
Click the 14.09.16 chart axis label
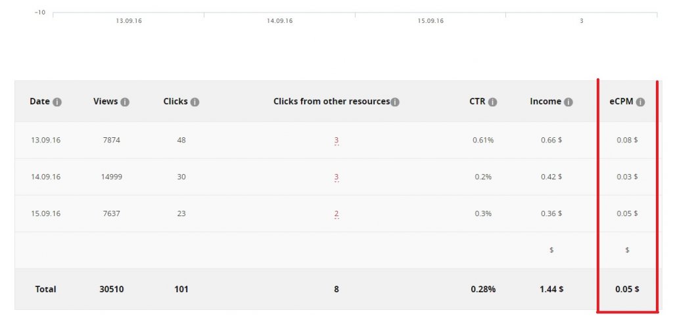click(279, 21)
